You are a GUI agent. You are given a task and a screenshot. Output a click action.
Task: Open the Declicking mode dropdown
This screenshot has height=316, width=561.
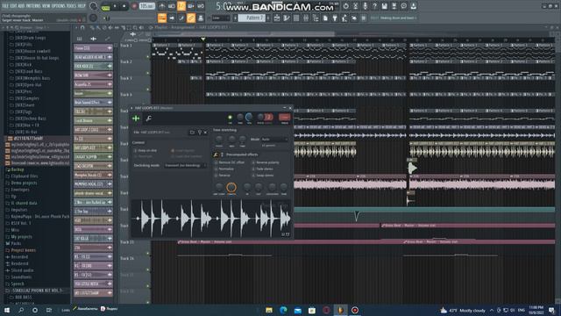click(185, 166)
